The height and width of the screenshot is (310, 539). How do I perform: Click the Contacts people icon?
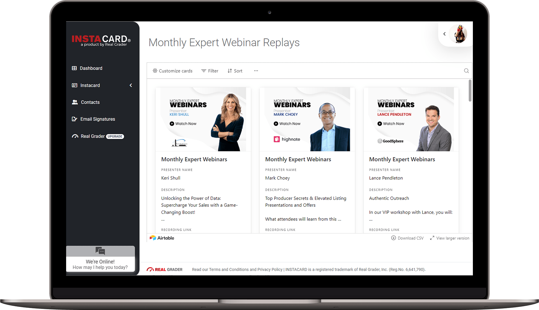(x=75, y=102)
